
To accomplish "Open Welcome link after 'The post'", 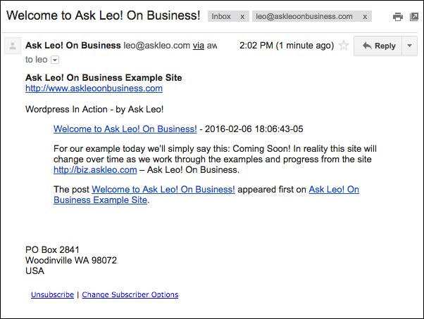I will coord(163,190).
